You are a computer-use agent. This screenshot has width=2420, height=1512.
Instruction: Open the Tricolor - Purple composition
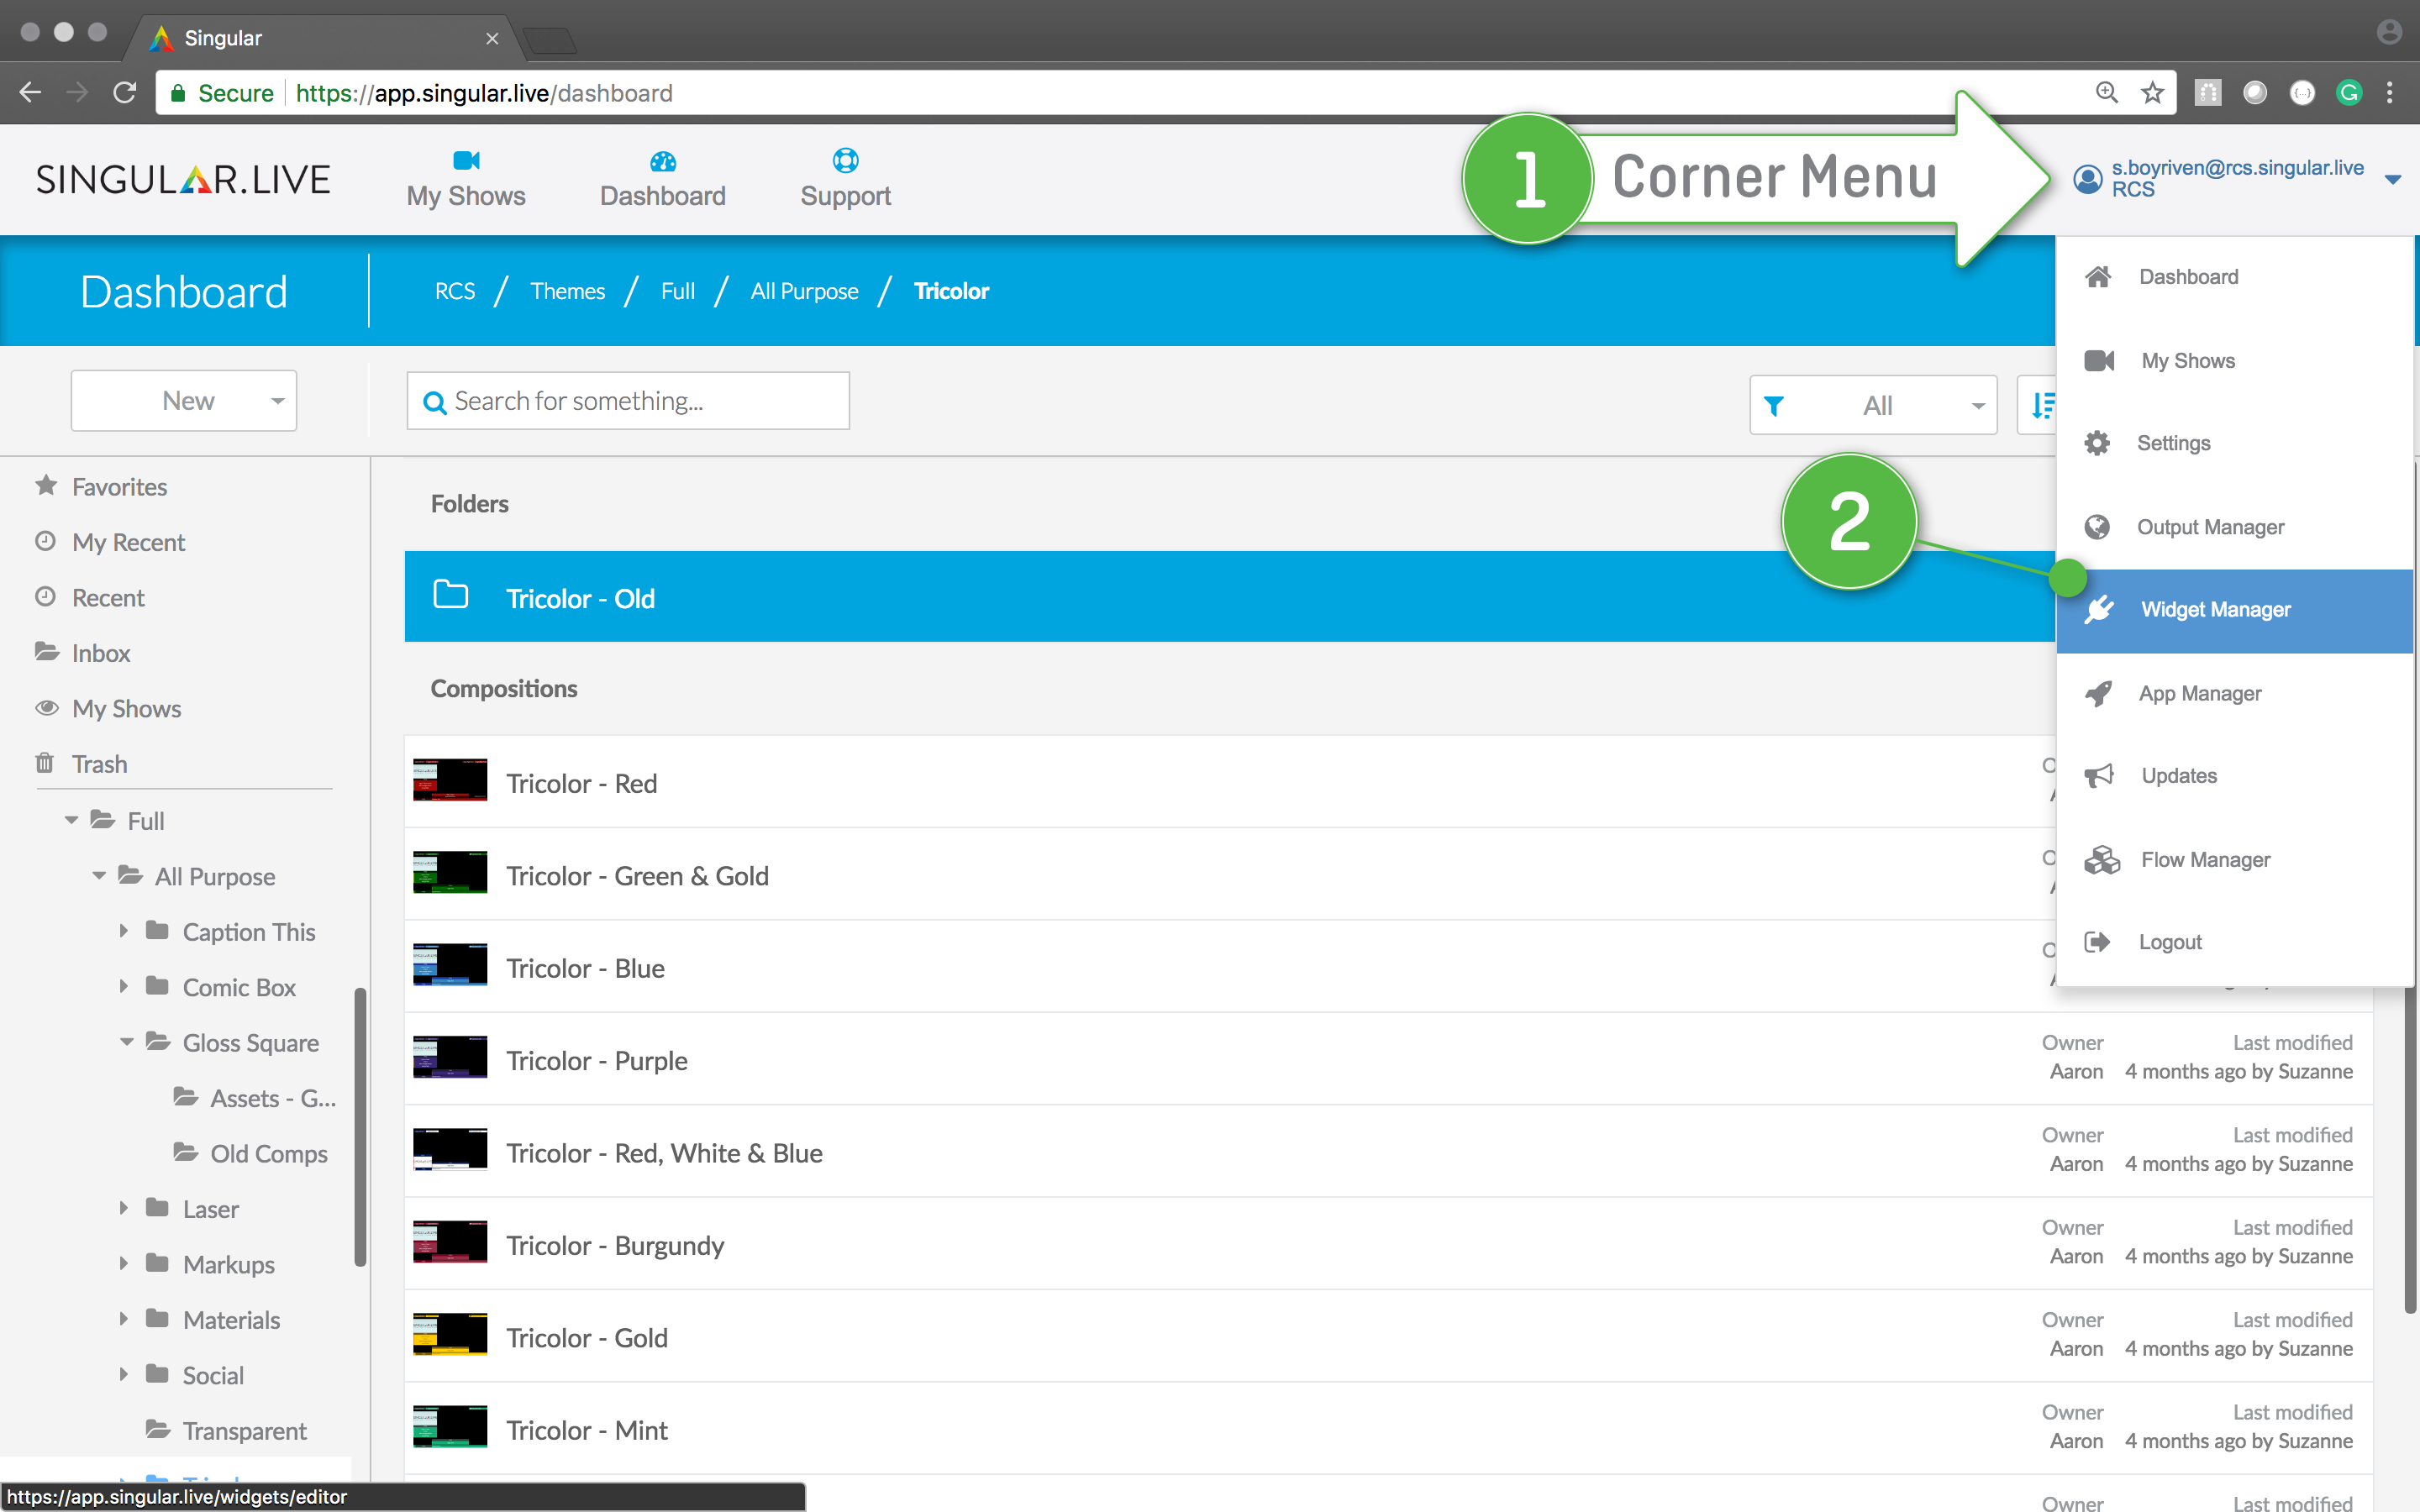point(1388,1060)
